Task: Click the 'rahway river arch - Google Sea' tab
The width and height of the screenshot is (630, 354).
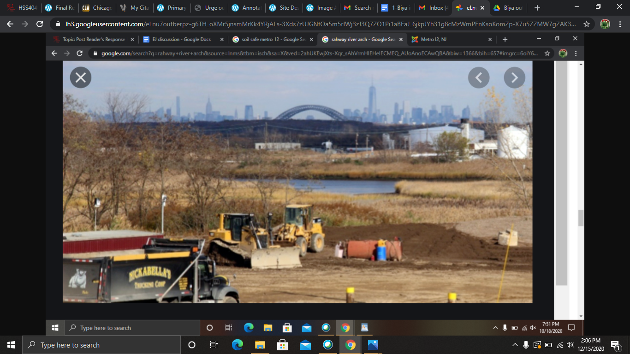Action: 363,40
